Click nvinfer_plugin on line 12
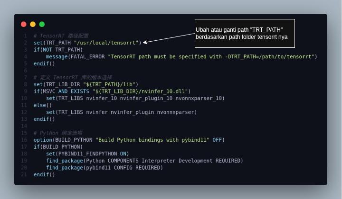Image resolution: width=342 pixels, height=199 pixels. click(132, 112)
